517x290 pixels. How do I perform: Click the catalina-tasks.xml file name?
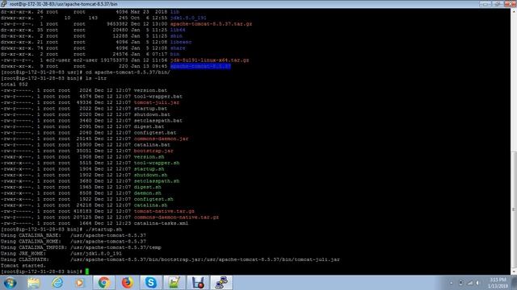click(x=161, y=223)
